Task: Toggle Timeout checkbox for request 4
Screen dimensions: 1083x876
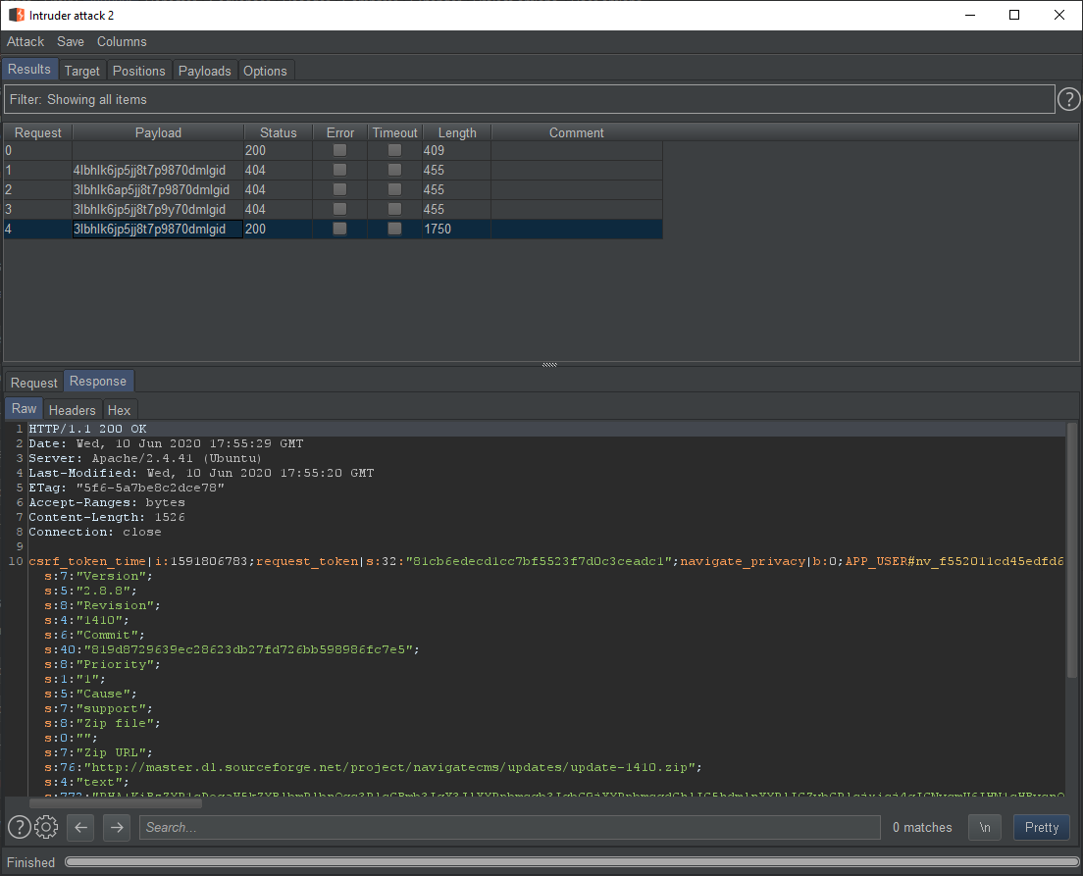Action: click(x=394, y=230)
